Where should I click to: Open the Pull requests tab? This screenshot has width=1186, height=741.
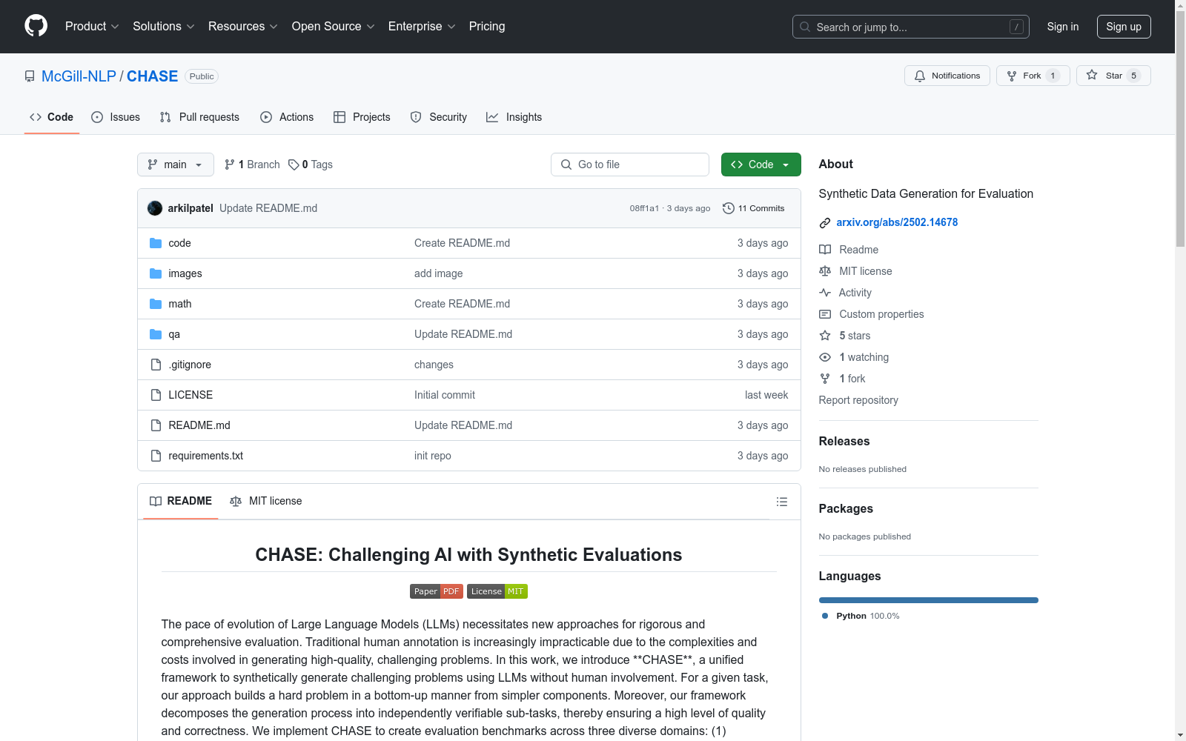(199, 117)
